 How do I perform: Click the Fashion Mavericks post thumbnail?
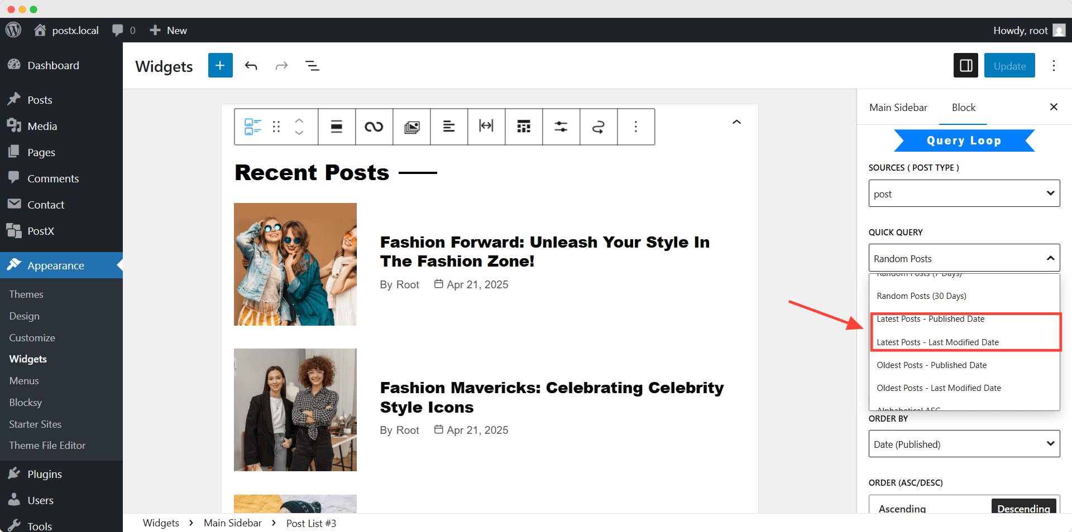point(295,410)
